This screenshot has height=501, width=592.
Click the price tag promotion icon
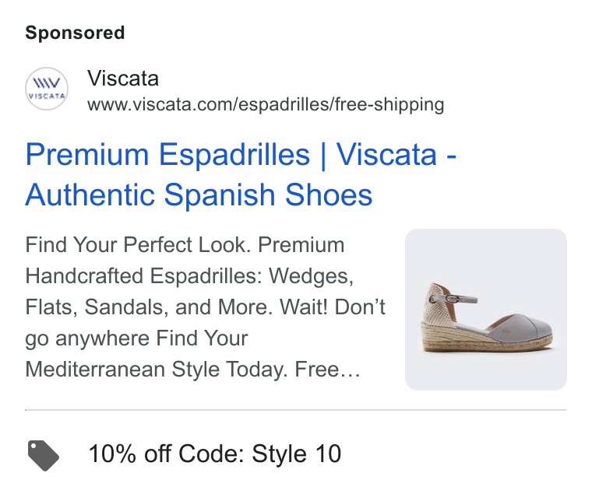click(44, 455)
